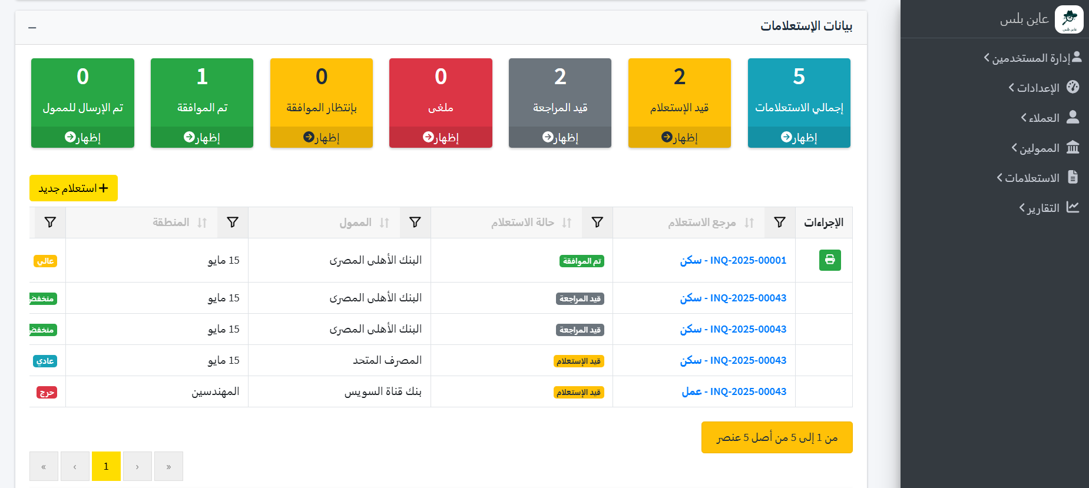The image size is (1089, 488).
Task: Click the new inquiry yellow button
Action: point(74,188)
